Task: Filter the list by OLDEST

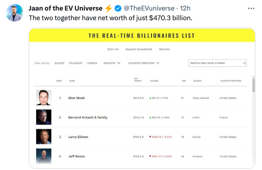Action: click(x=59, y=63)
